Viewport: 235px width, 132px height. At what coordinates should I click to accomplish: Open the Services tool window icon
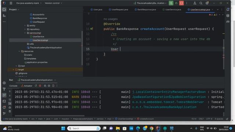click(4, 83)
